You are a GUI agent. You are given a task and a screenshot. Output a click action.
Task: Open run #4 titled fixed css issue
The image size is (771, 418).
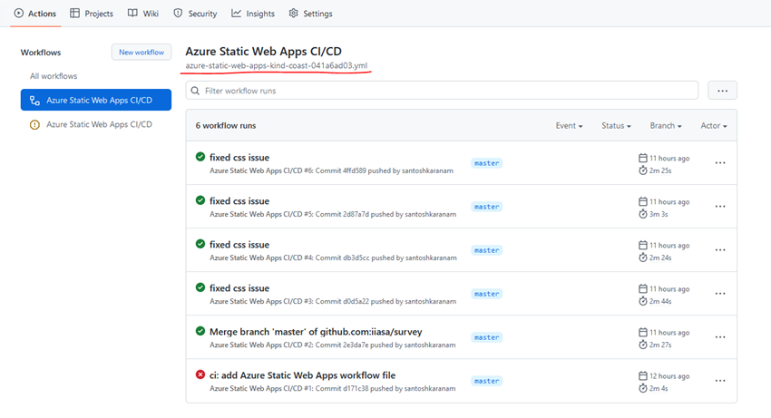[x=239, y=245]
